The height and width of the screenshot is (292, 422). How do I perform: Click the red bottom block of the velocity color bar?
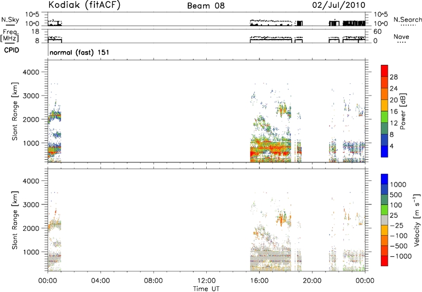pos(385,261)
